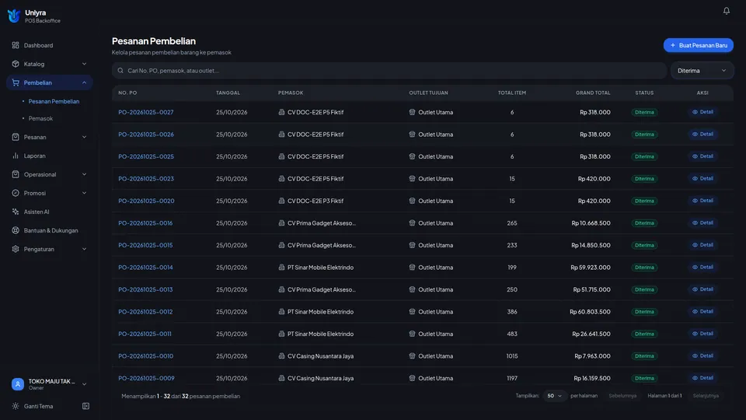View Detail for PO-20261025-0027
Image resolution: width=746 pixels, height=420 pixels.
(702, 112)
